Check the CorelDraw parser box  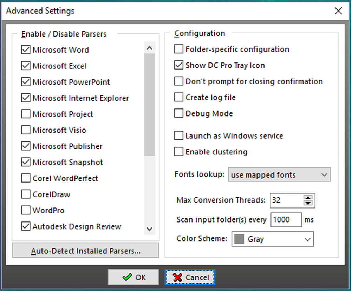coord(26,194)
